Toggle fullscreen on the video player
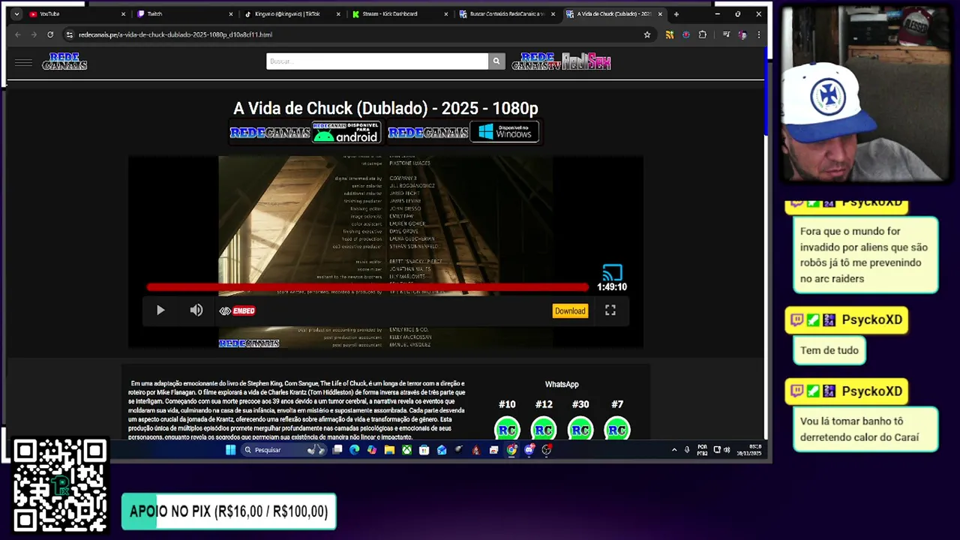The height and width of the screenshot is (540, 960). [x=610, y=310]
